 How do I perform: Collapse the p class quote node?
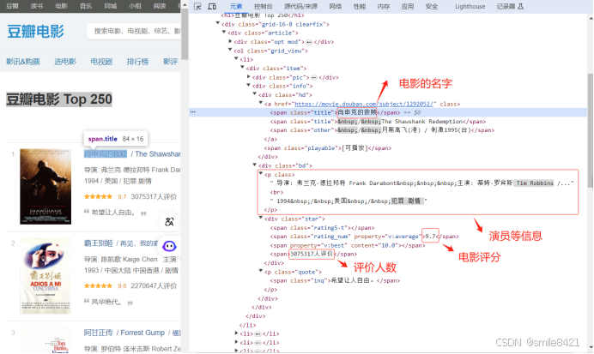click(261, 271)
